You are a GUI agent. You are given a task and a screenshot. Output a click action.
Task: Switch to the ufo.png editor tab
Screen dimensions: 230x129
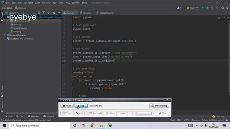pyautogui.click(x=86, y=13)
